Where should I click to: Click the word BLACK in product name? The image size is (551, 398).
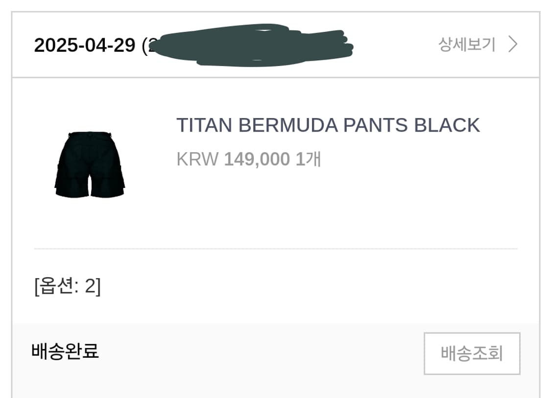[x=447, y=125]
